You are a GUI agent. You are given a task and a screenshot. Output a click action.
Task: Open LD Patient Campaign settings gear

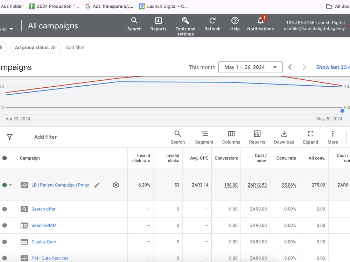pyautogui.click(x=115, y=185)
